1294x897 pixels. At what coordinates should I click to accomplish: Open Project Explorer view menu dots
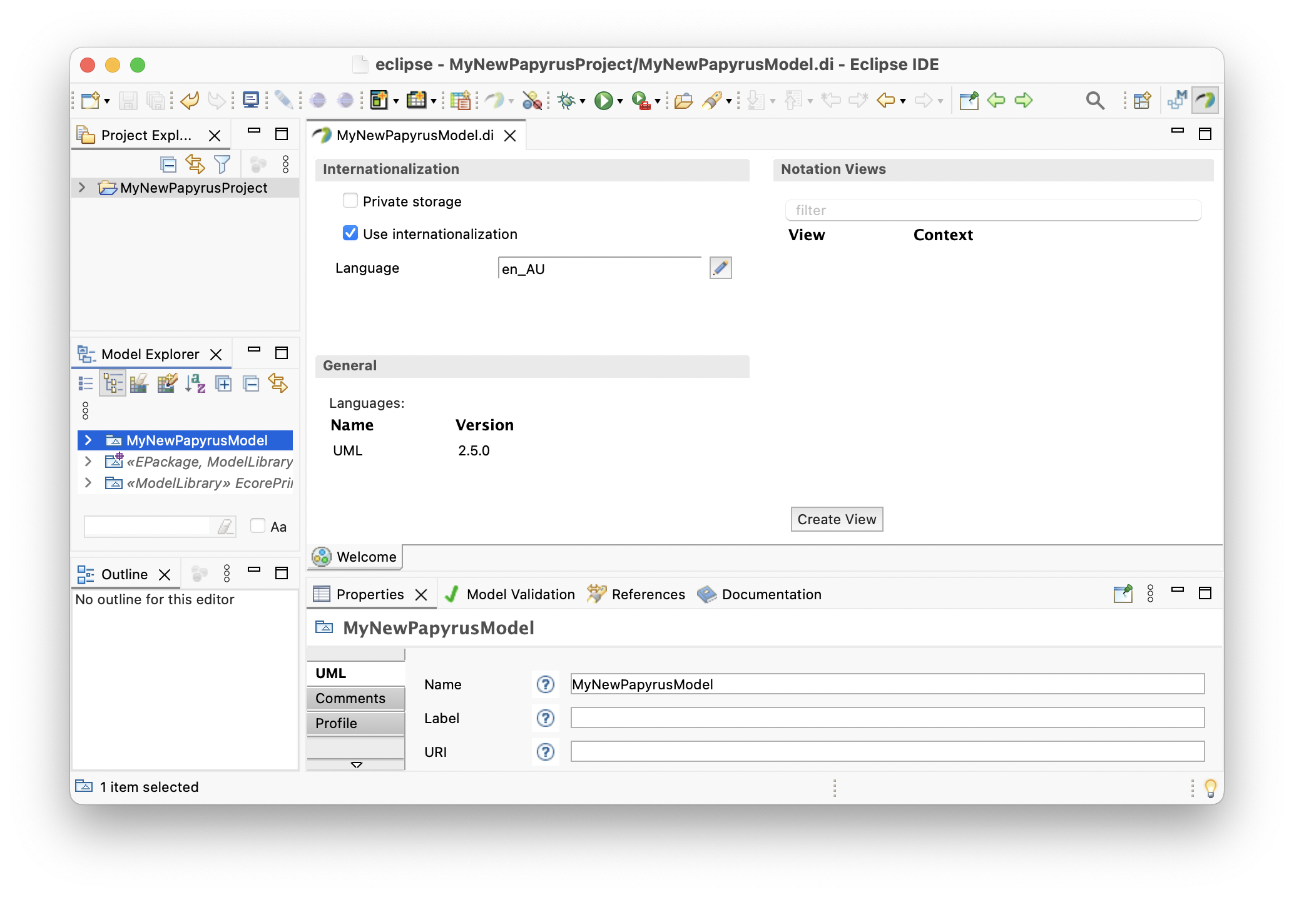pyautogui.click(x=286, y=165)
